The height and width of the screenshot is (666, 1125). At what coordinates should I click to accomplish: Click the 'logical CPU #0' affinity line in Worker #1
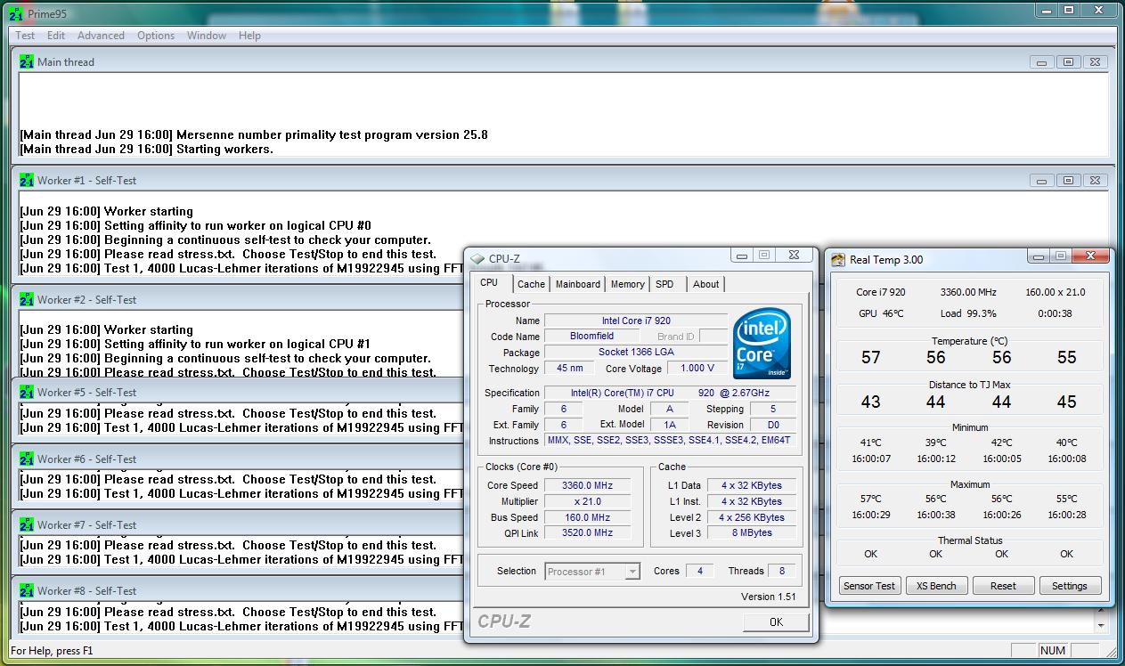tap(196, 226)
